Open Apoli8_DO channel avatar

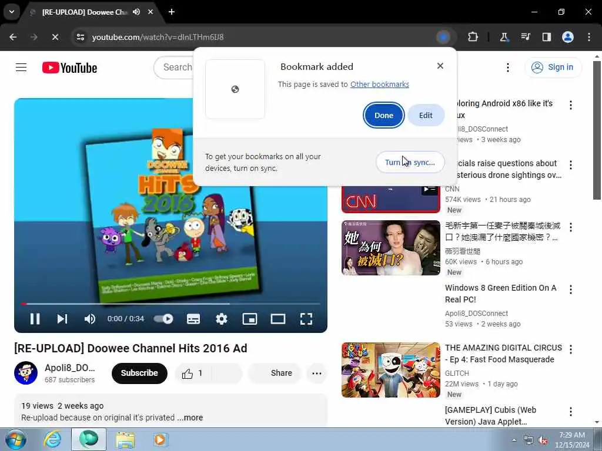[26, 373]
